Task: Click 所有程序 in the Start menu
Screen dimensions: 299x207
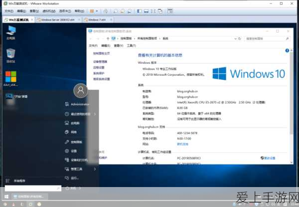Action: [x=15, y=181]
